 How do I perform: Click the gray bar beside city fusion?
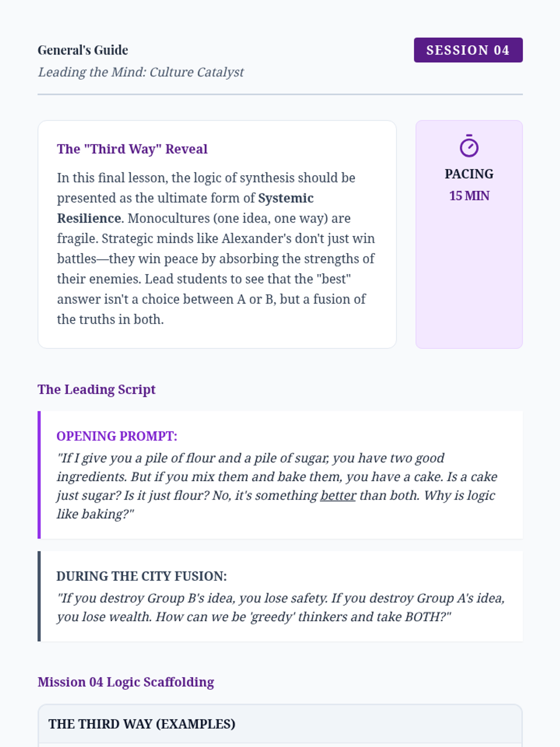pos(39,596)
